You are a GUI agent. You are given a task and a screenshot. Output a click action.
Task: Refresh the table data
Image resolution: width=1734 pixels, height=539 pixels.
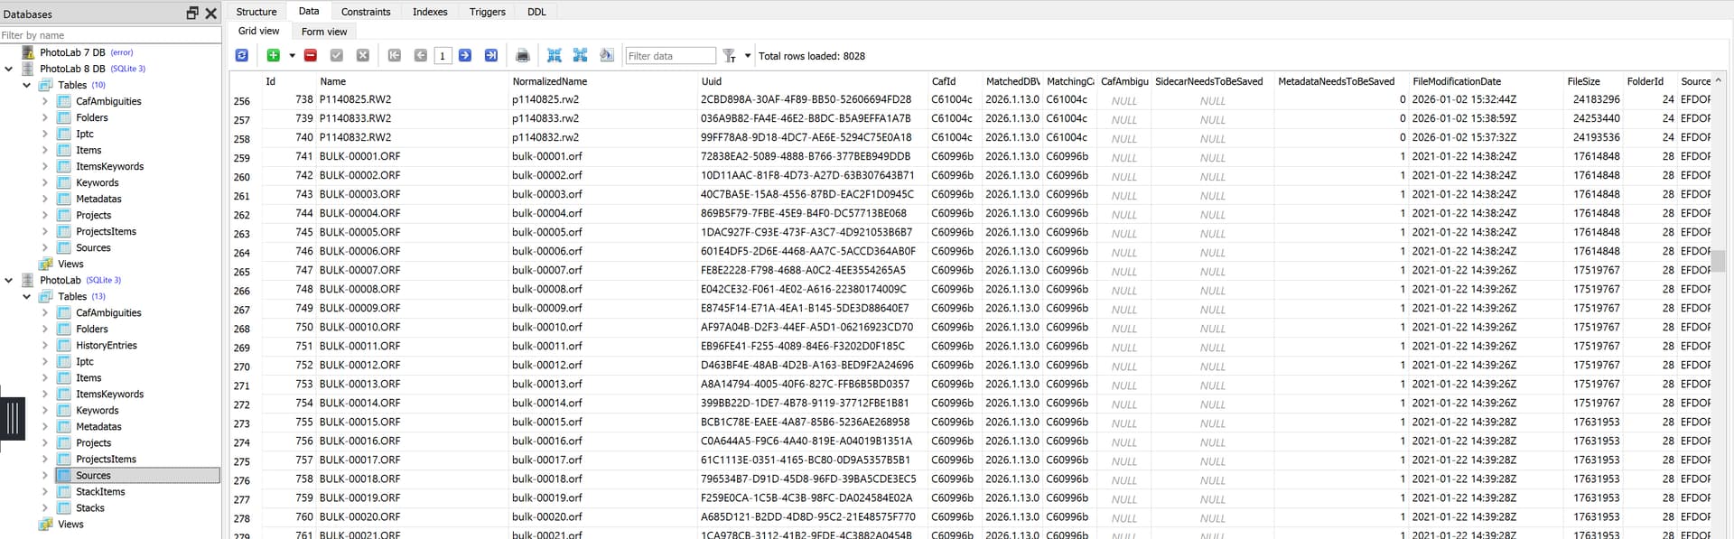click(242, 56)
